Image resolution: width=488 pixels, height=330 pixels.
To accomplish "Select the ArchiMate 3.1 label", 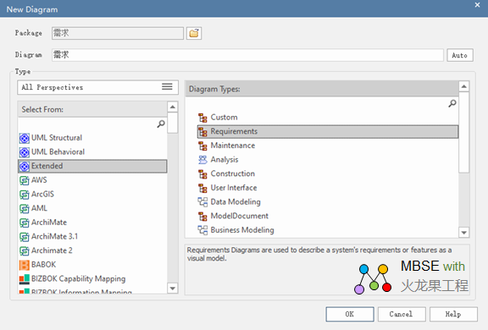I will point(54,236).
